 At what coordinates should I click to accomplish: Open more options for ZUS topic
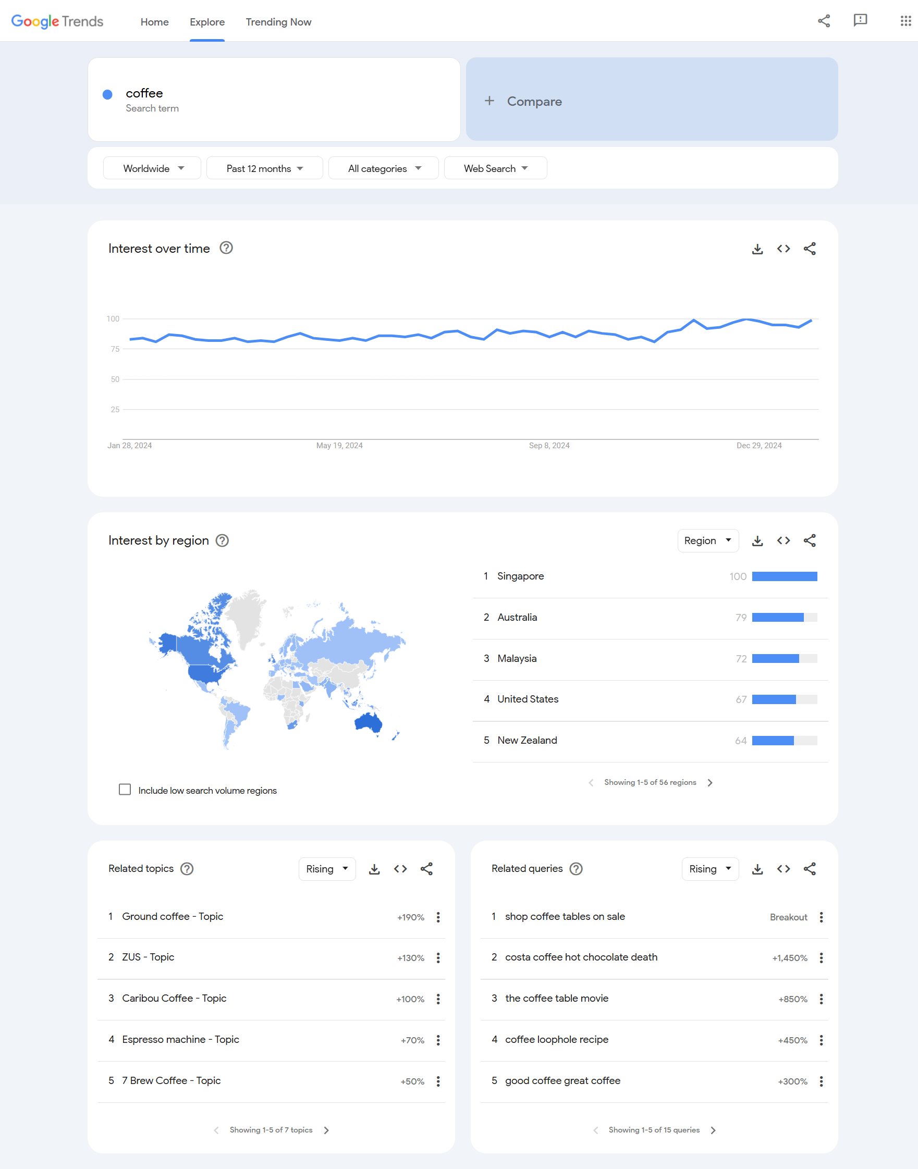438,958
